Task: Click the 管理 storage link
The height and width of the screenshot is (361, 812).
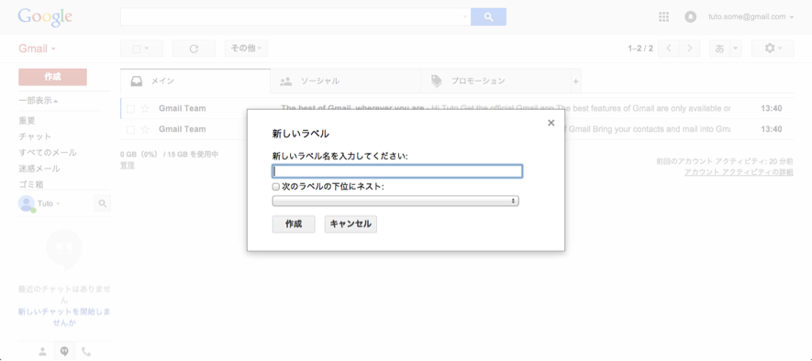Action: point(128,166)
